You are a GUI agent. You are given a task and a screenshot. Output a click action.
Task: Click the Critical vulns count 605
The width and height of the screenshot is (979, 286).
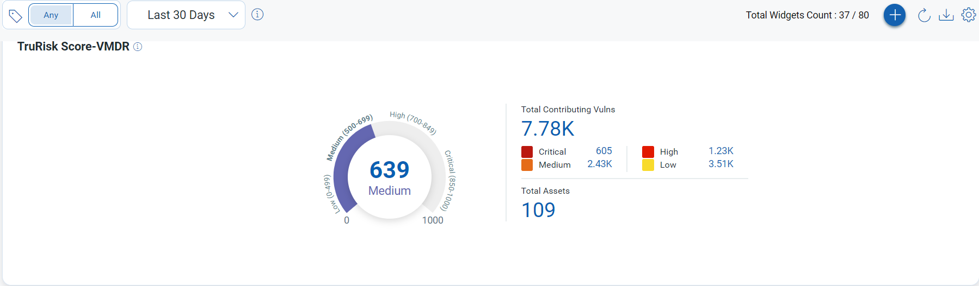604,151
